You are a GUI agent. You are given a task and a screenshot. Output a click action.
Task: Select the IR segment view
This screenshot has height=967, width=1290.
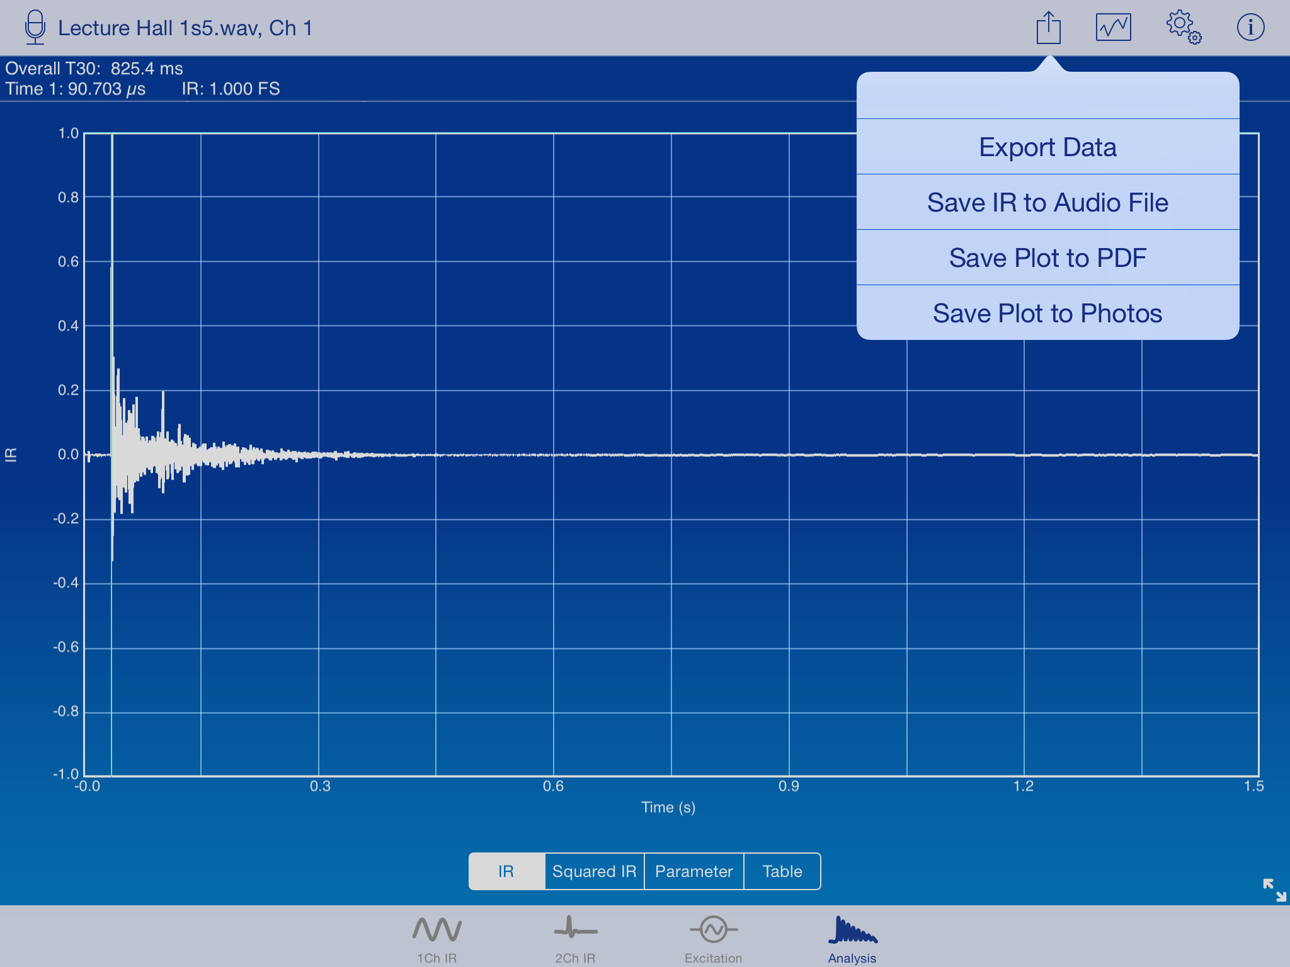[506, 871]
